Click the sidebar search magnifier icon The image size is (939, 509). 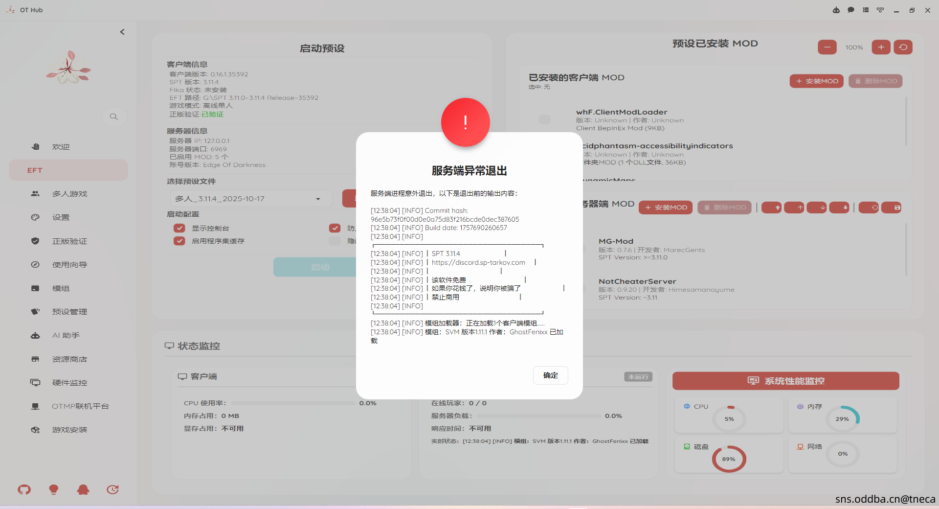[x=114, y=116]
